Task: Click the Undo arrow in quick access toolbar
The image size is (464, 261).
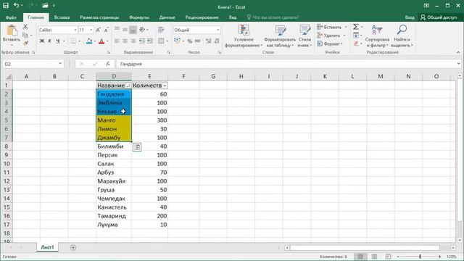Action: tap(16, 5)
